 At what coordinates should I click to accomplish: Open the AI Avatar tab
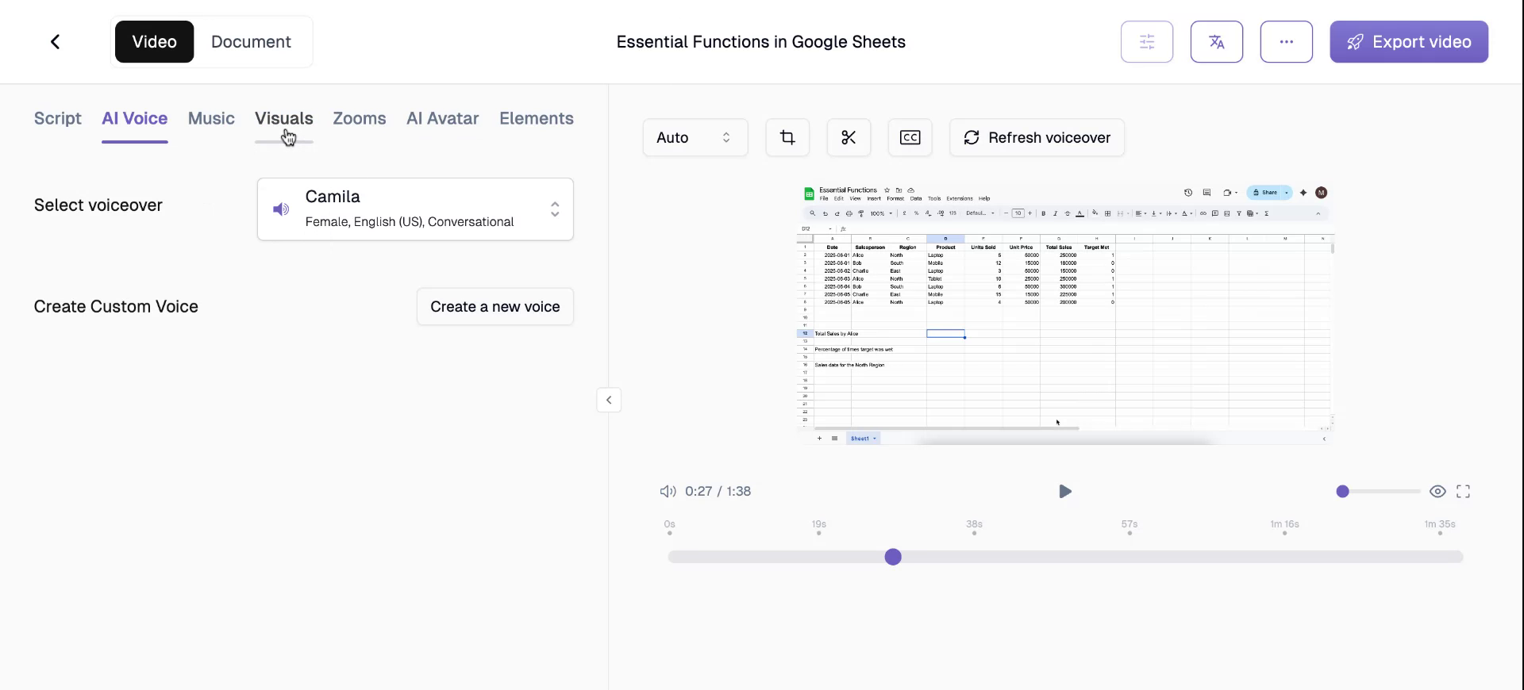click(443, 118)
